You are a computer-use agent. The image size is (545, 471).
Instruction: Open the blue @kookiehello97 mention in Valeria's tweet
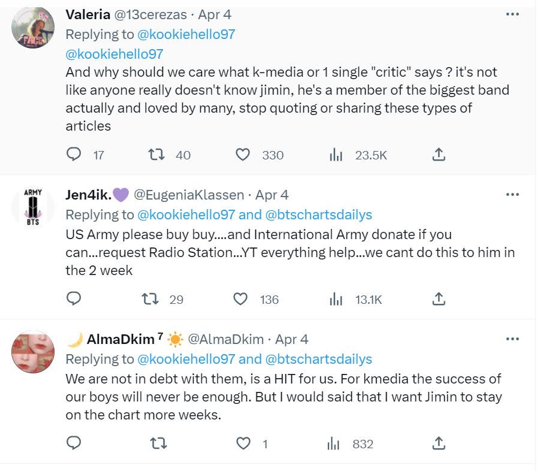[115, 54]
